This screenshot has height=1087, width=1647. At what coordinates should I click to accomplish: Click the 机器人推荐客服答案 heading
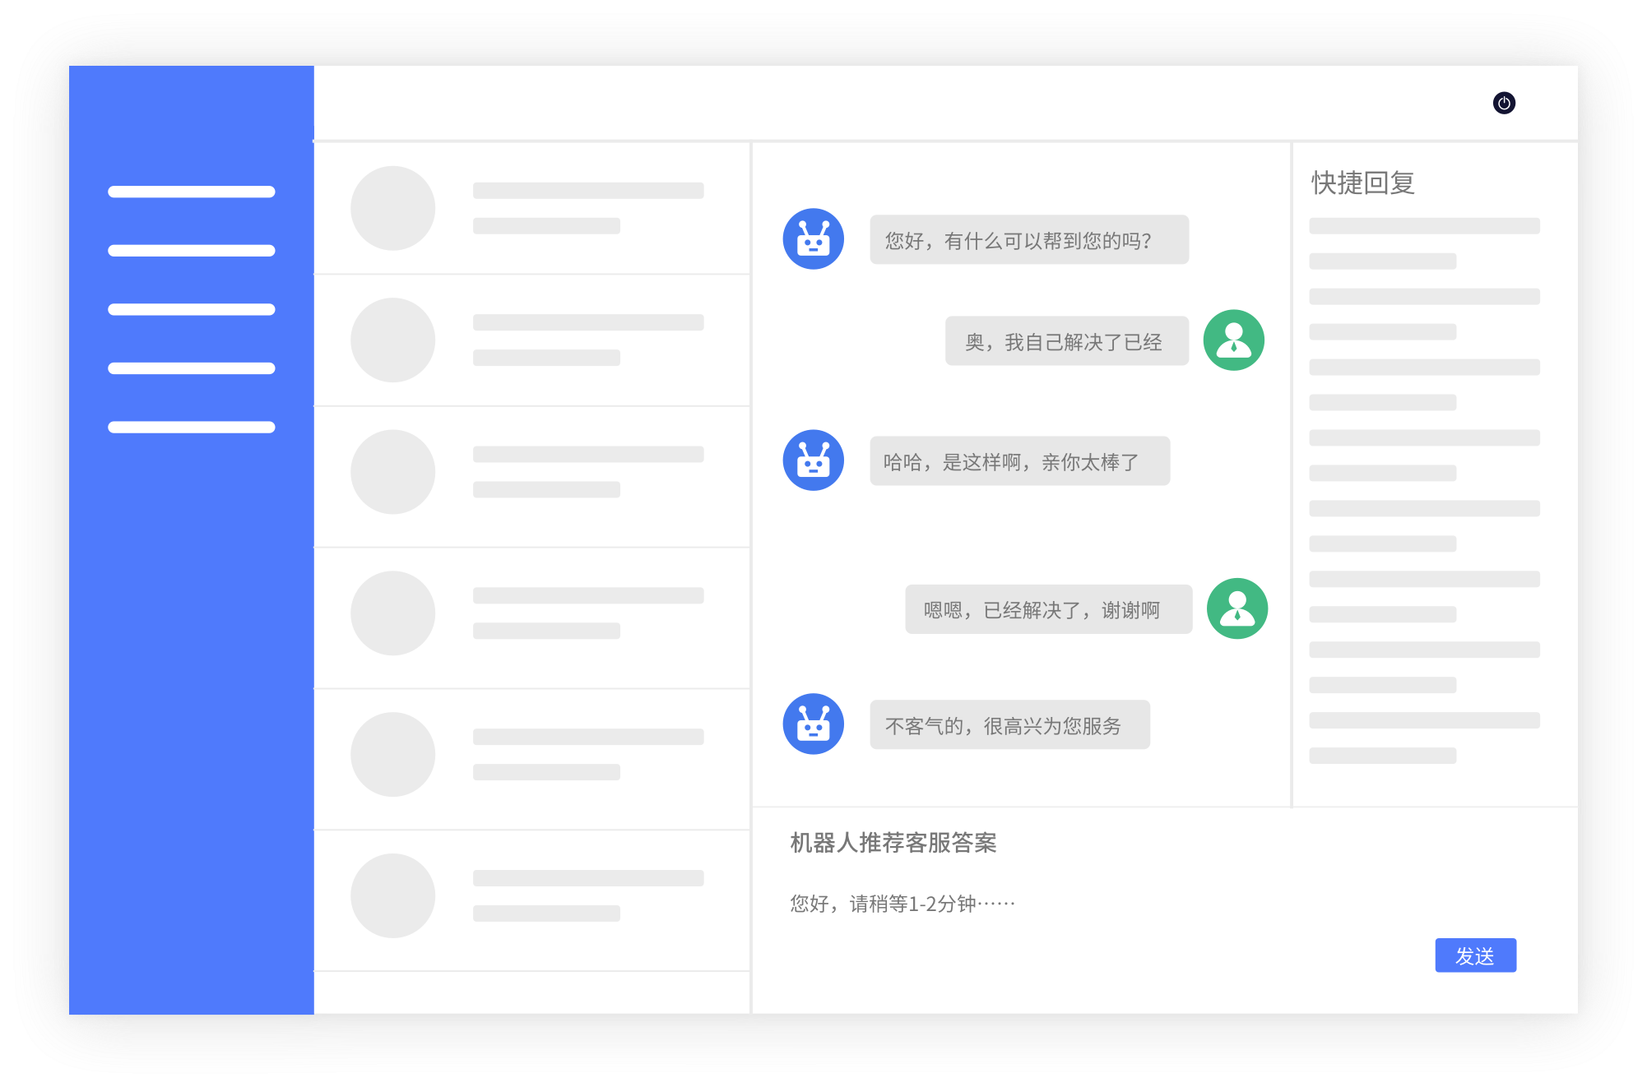click(x=893, y=843)
